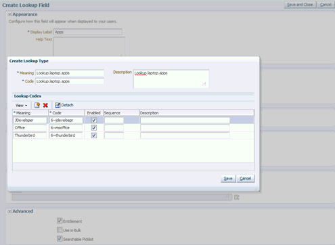This screenshot has height=245, width=335.
Task: Click the Enabled column header
Action: [94, 113]
